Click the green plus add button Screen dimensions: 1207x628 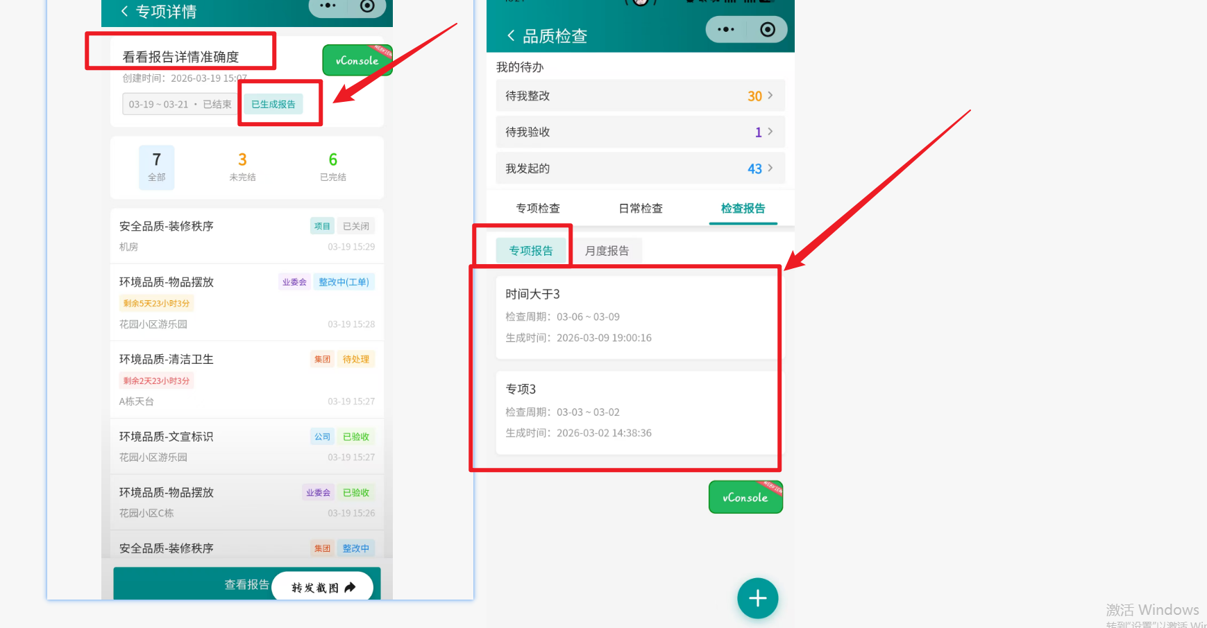(757, 598)
